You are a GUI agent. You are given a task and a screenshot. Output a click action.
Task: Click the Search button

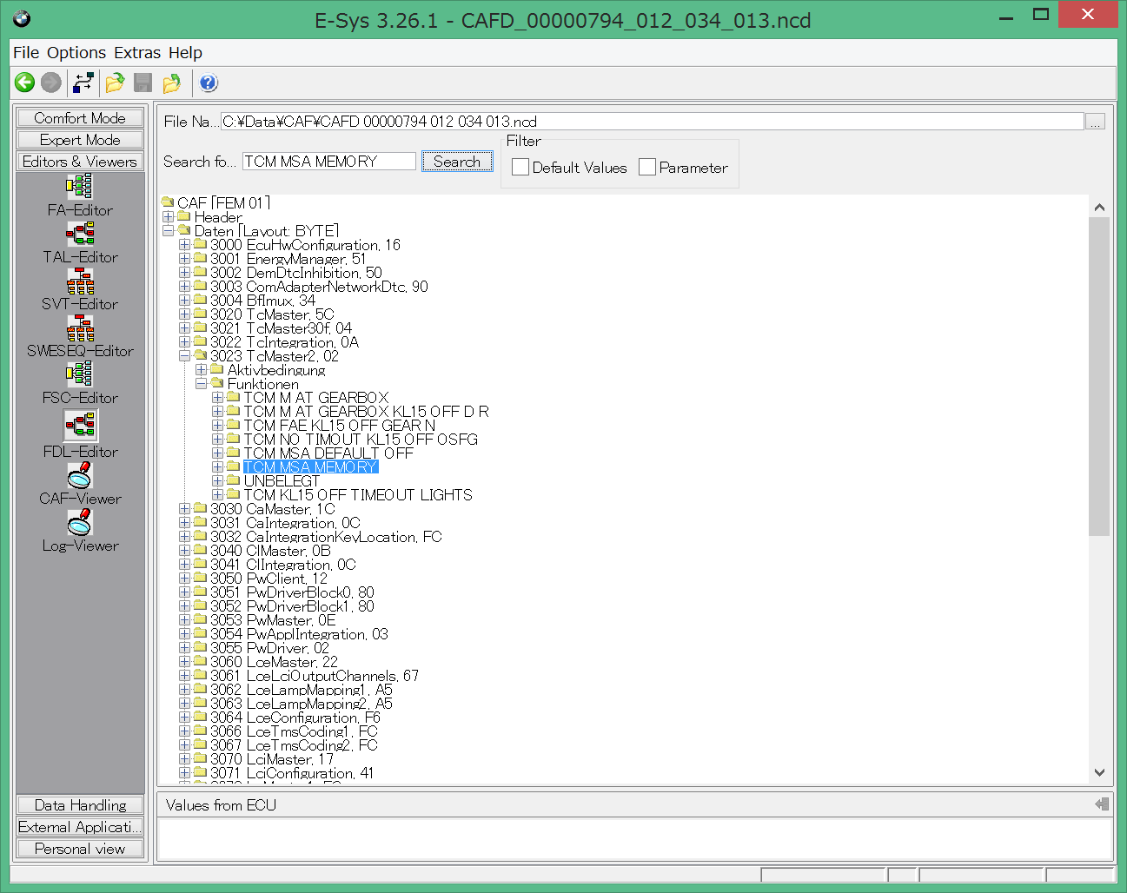[457, 161]
